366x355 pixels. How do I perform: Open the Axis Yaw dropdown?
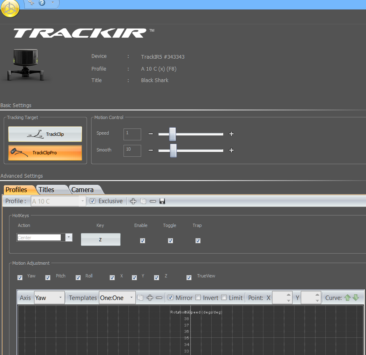coord(50,298)
